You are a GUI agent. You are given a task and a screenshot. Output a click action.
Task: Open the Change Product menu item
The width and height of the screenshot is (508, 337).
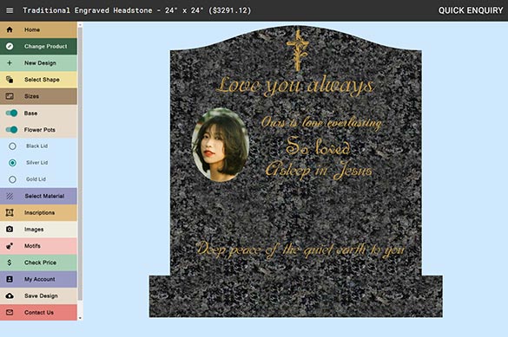(x=38, y=46)
